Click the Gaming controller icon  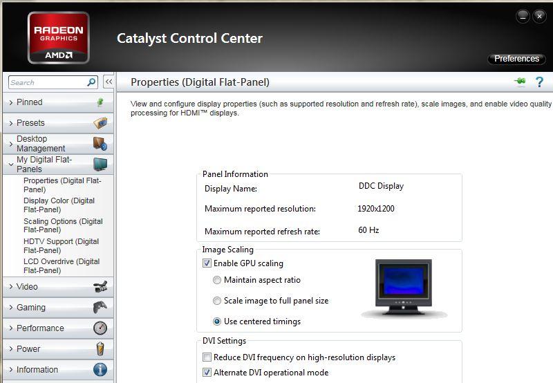click(x=100, y=308)
